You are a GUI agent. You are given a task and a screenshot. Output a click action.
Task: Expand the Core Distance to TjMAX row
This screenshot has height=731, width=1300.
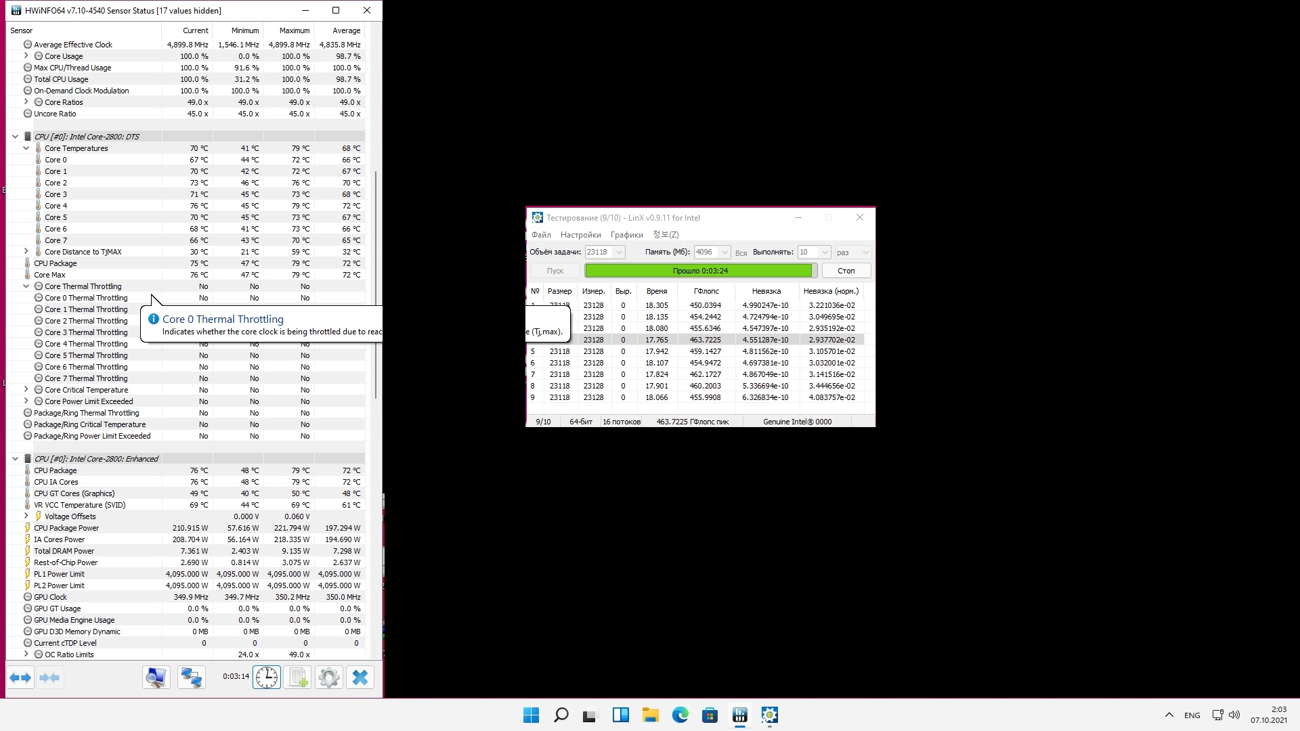coord(26,252)
